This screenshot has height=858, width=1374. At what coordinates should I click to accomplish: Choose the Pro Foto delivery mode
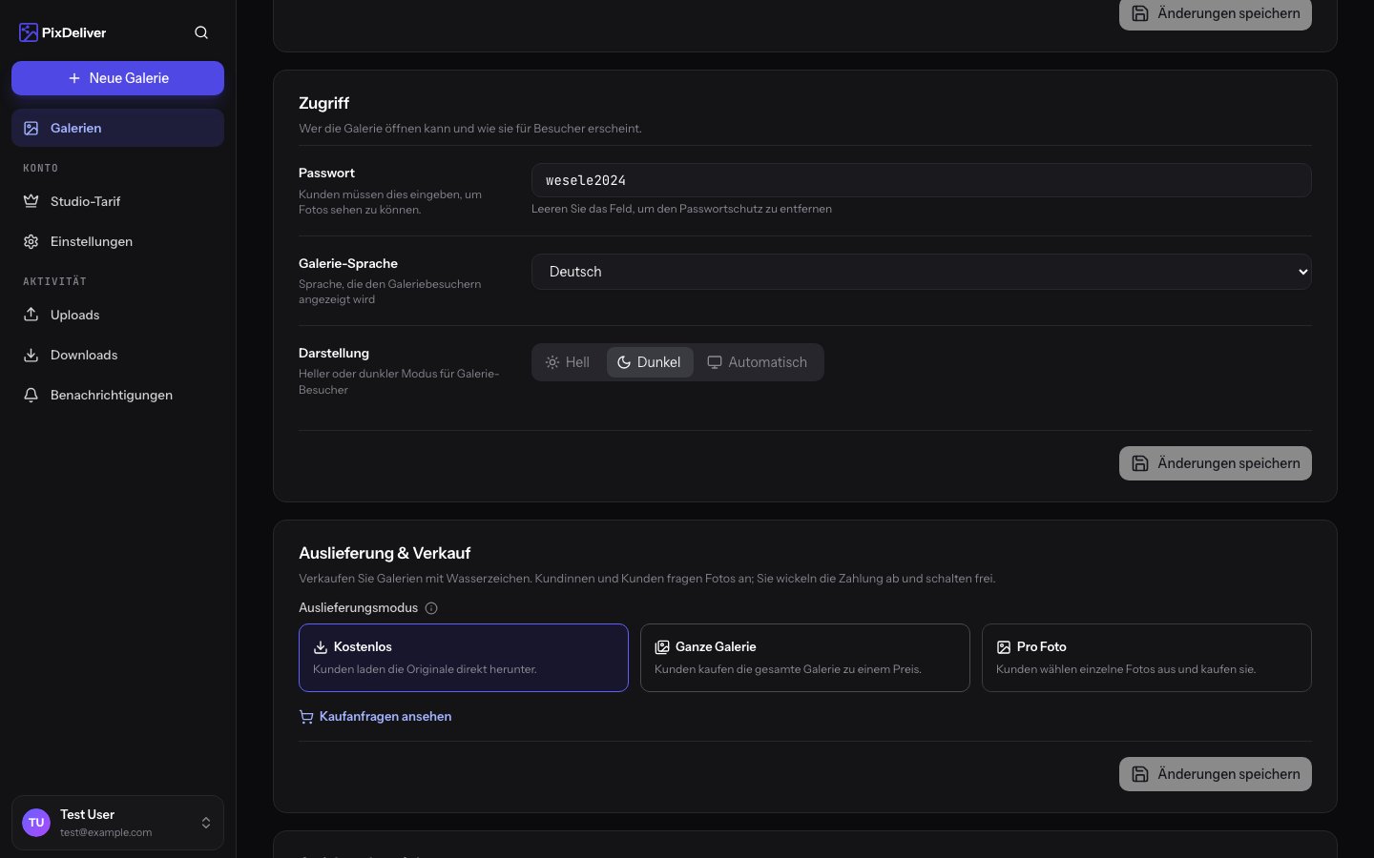[x=1147, y=658]
